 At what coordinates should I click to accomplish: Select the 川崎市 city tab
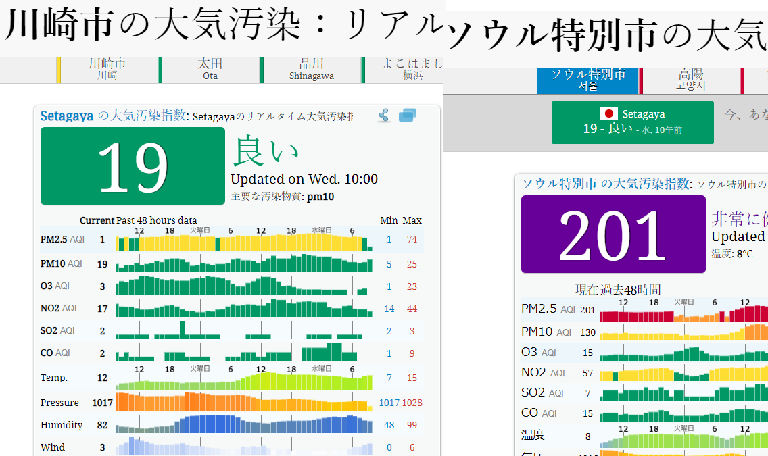[x=107, y=69]
